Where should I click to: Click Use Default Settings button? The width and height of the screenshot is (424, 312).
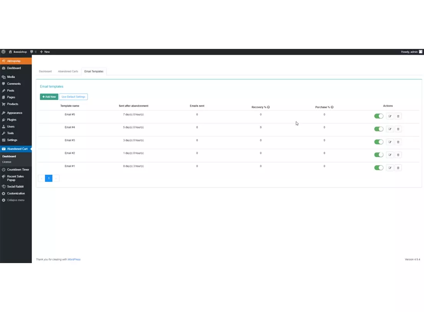pyautogui.click(x=73, y=97)
